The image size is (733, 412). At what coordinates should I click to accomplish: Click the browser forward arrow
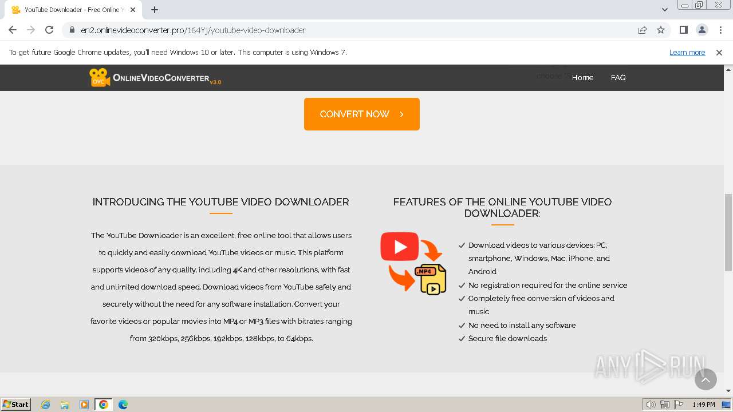[x=31, y=30]
